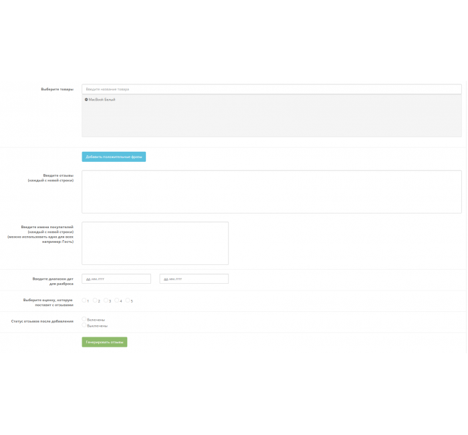Click the Выберите товары label
The image size is (468, 435).
point(57,89)
